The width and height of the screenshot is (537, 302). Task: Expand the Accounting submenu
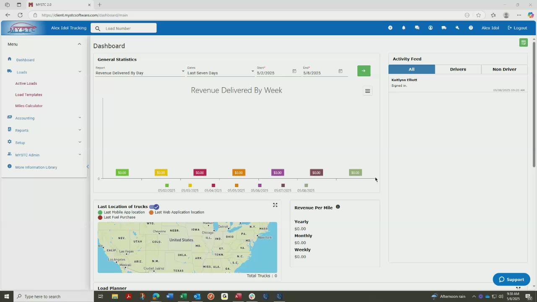pyautogui.click(x=80, y=117)
